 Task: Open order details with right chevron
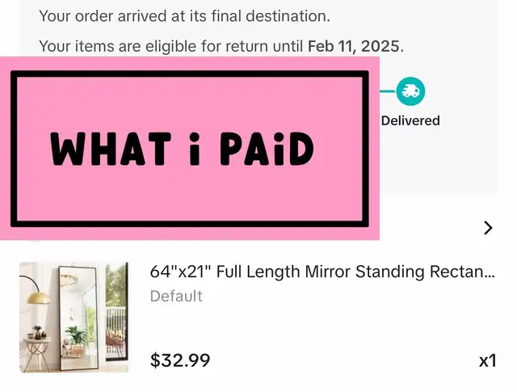[488, 228]
